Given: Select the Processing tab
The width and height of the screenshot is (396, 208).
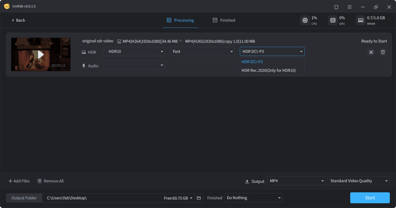Looking at the screenshot, I should click(x=180, y=20).
